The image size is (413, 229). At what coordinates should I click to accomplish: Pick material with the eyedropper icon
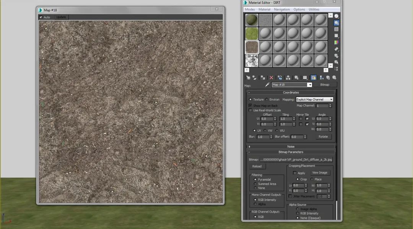point(267,85)
